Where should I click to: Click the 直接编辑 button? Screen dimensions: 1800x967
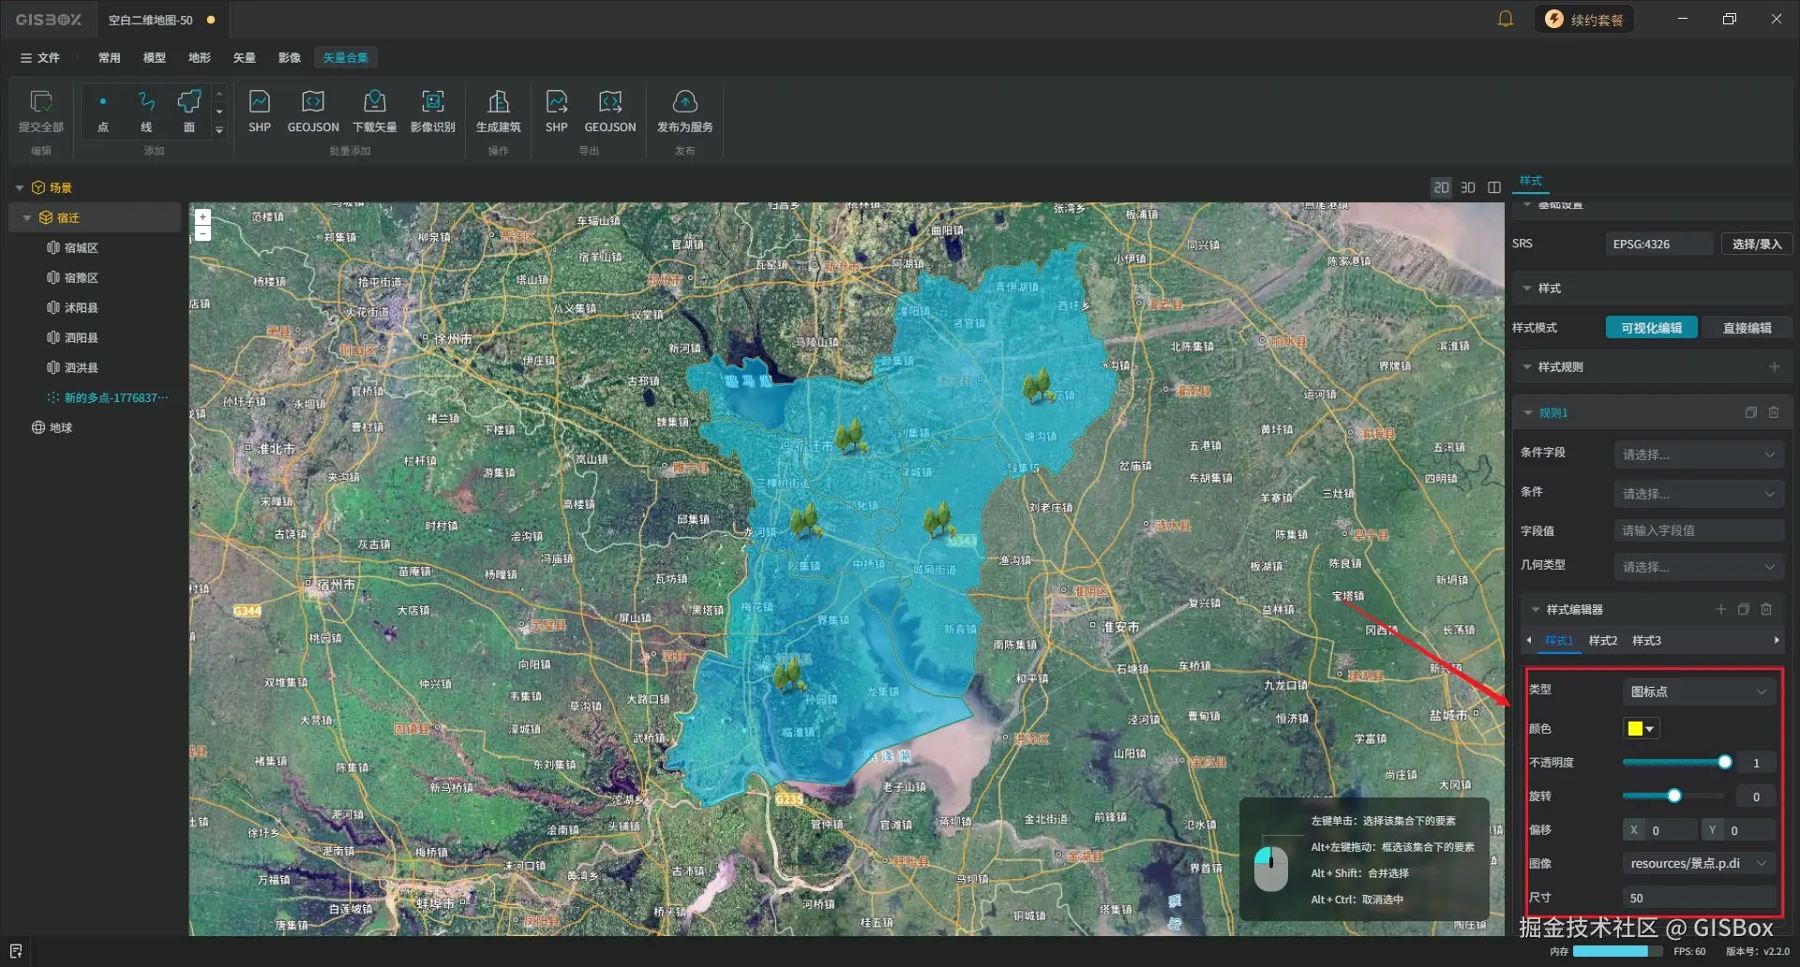click(1746, 328)
